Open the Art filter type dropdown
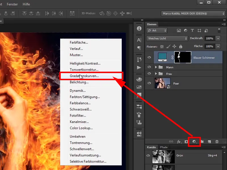This screenshot has height=170, width=227. pyautogui.click(x=157, y=31)
